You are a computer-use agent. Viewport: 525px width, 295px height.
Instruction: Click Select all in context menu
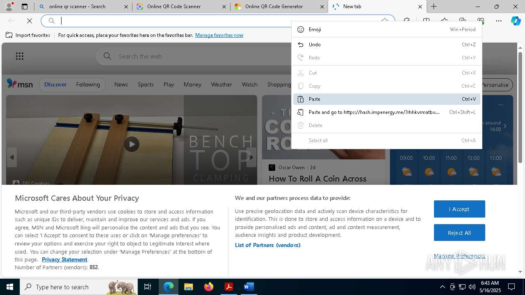[386, 141]
